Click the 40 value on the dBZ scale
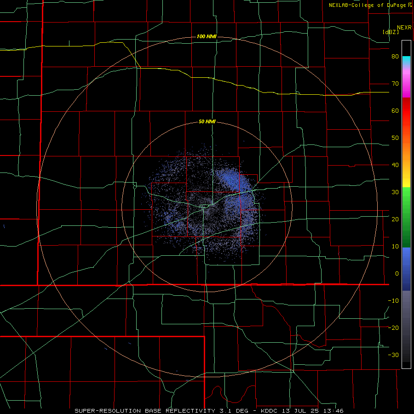The height and width of the screenshot is (414, 414). [x=395, y=165]
